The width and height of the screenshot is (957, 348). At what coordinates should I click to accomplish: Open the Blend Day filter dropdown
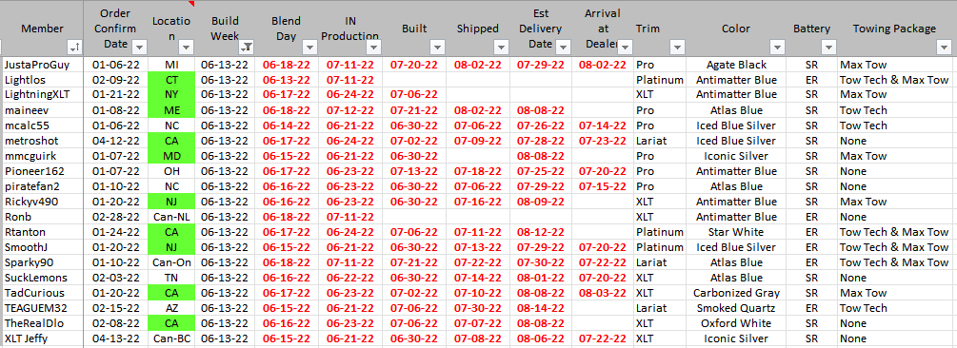pyautogui.click(x=309, y=47)
